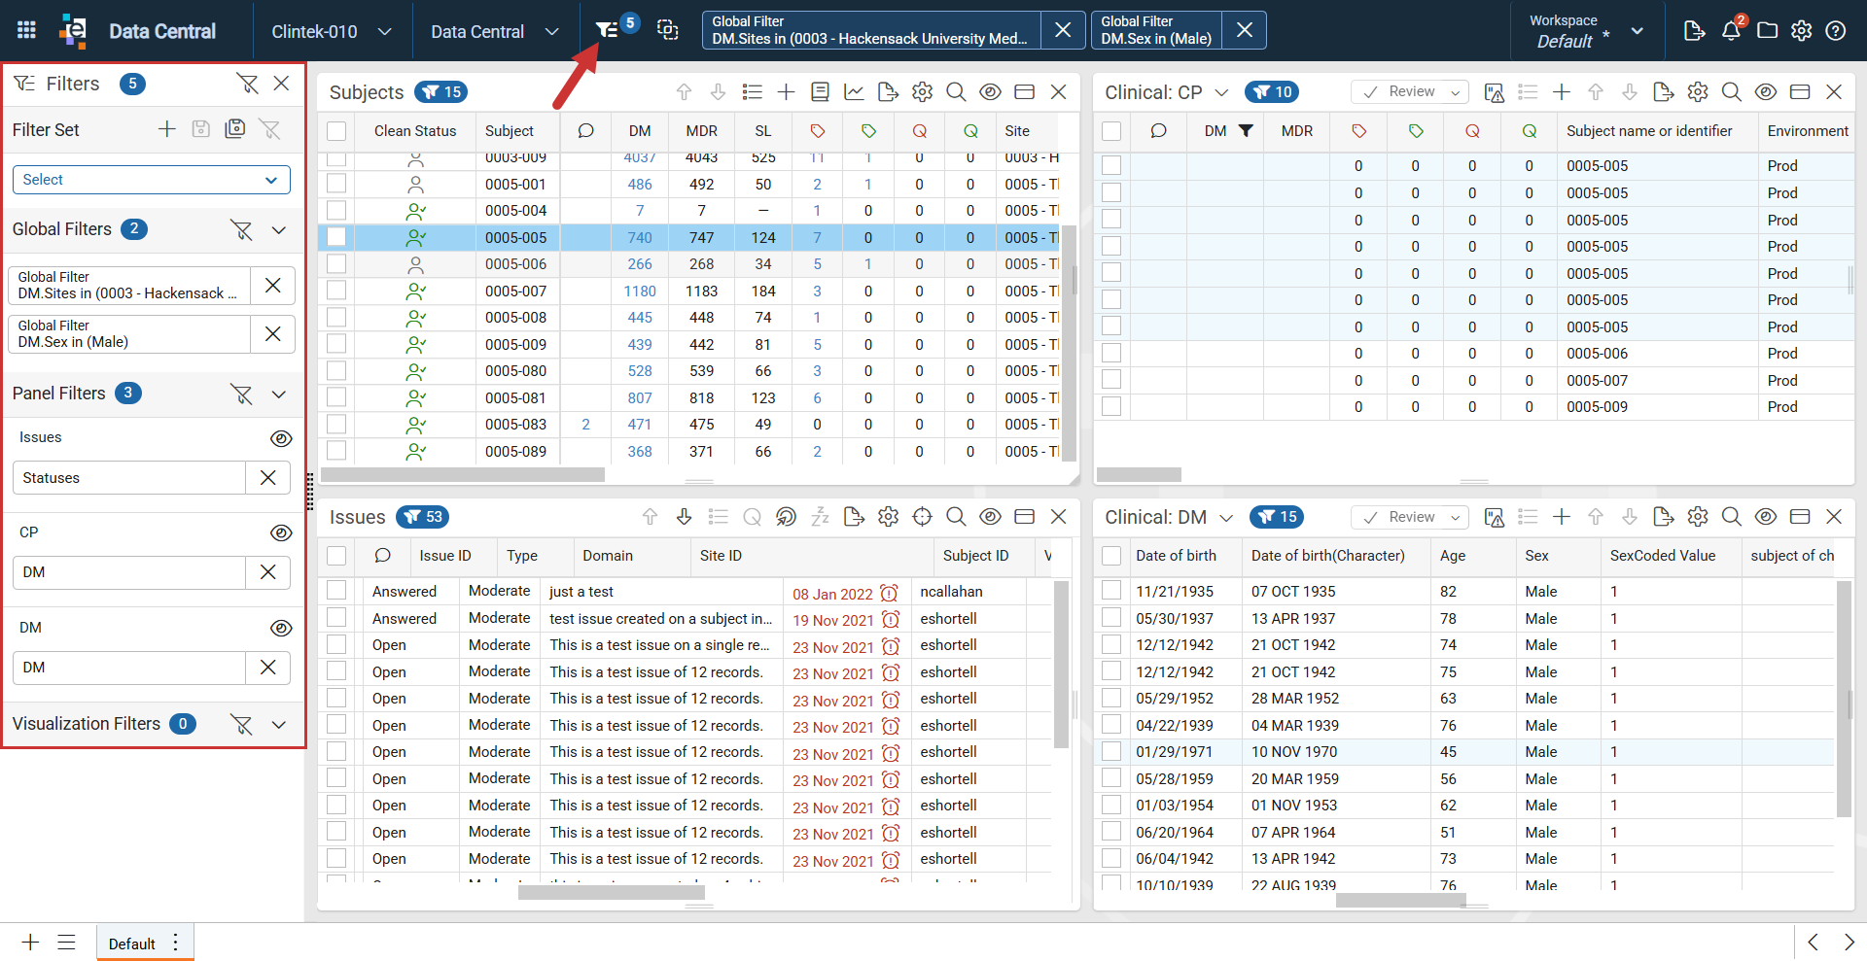Image resolution: width=1867 pixels, height=961 pixels.
Task: Export data from Subjects panel
Action: 888,92
